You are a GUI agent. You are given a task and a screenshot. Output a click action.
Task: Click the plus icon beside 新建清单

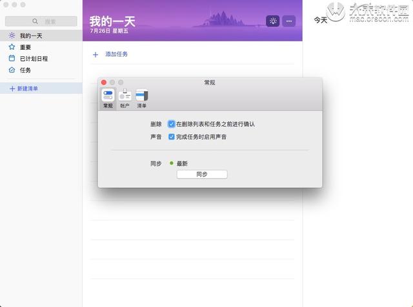pyautogui.click(x=12, y=89)
